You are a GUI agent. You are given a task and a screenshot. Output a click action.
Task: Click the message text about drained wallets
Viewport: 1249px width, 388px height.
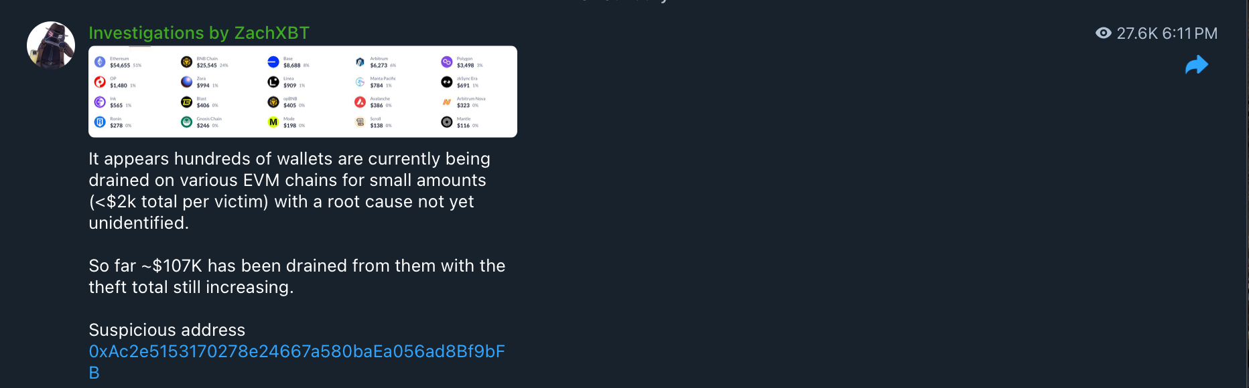(288, 191)
